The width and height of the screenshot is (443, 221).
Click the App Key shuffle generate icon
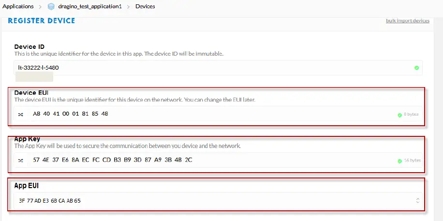21,160
